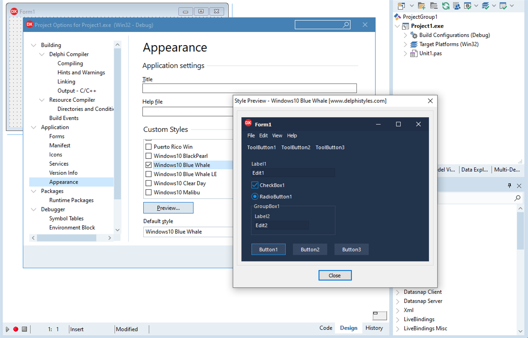
Task: Click Button1 in the preview form
Action: (268, 249)
